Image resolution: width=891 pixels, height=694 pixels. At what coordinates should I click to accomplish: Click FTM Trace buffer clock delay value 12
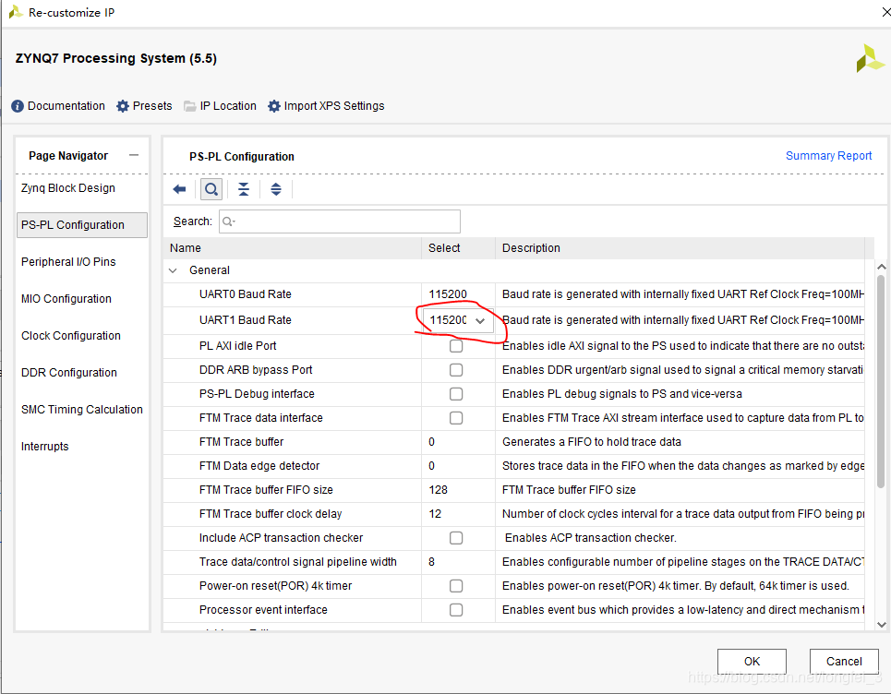coord(435,514)
